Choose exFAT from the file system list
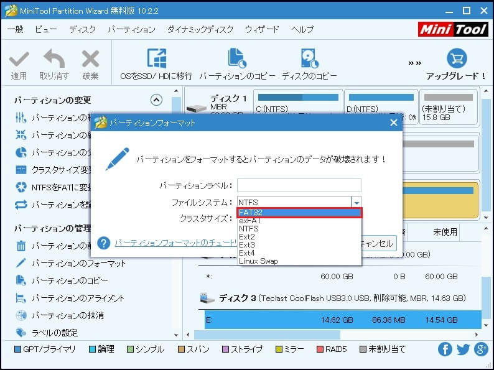Viewport: 494px width, 370px height. coord(299,221)
